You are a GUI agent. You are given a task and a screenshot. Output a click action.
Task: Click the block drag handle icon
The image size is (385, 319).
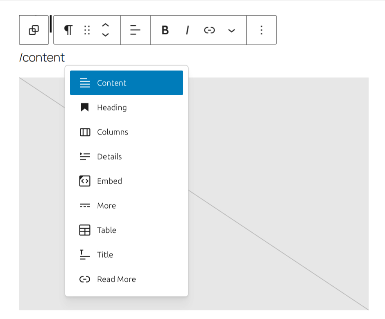point(86,30)
